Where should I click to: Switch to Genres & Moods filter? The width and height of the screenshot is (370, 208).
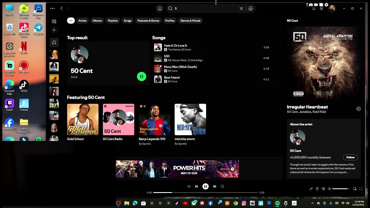tap(190, 21)
